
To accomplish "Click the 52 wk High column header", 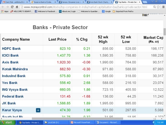I will pyautogui.click(x=103, y=39).
